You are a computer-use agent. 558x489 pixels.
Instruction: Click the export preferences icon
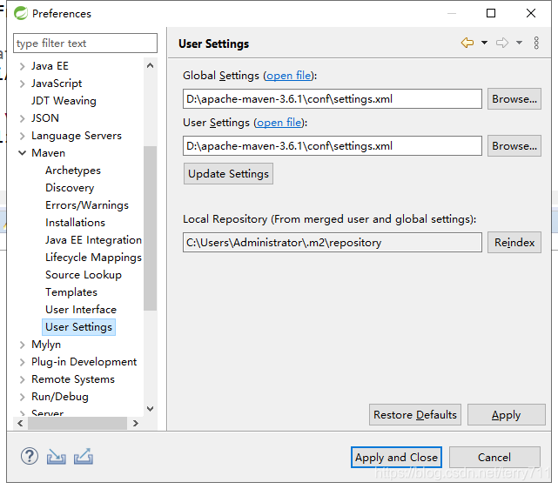(84, 457)
